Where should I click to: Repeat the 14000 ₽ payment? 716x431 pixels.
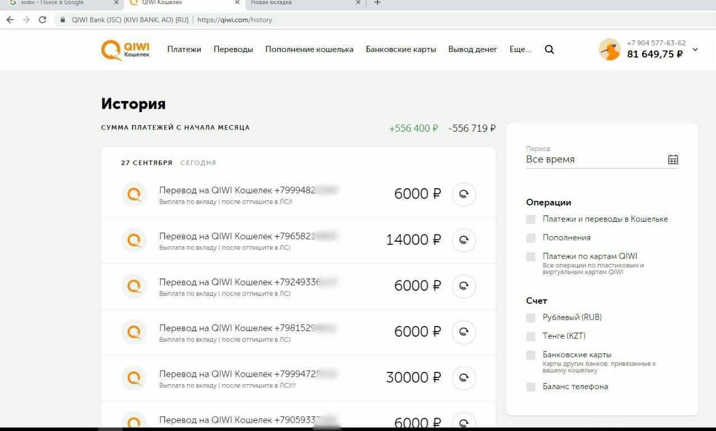(464, 240)
